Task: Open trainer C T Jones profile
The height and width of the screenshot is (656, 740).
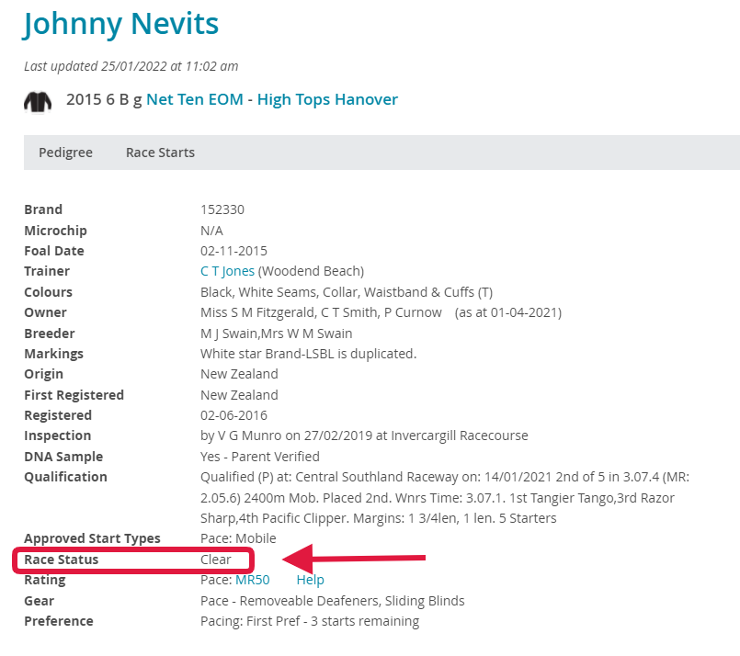Action: pyautogui.click(x=227, y=271)
